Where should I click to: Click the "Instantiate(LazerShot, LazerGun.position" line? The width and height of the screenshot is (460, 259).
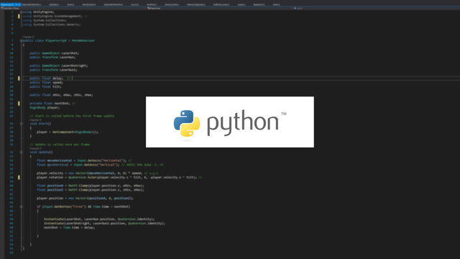[99, 219]
